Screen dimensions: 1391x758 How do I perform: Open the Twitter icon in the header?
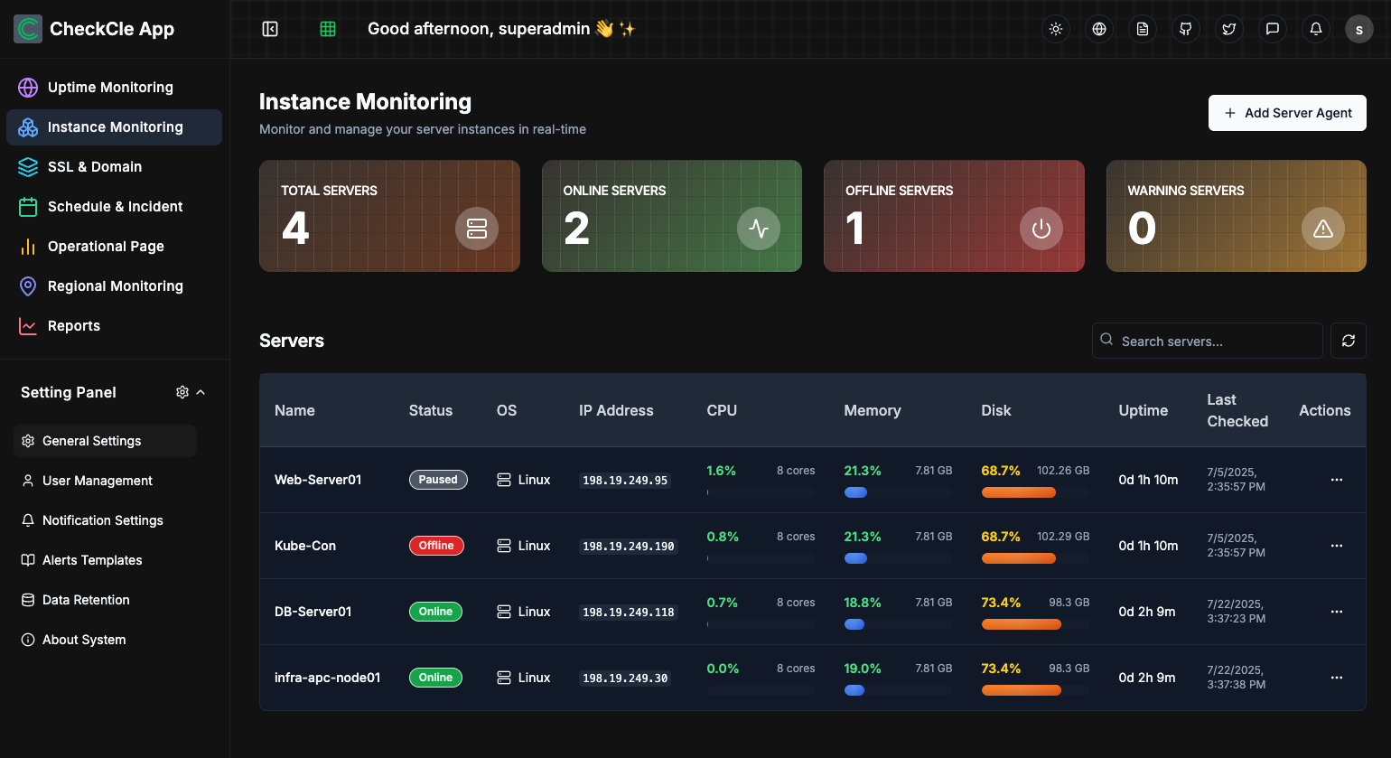click(x=1229, y=28)
